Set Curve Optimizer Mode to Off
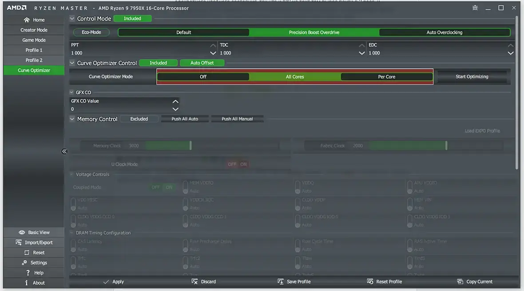 coord(203,77)
